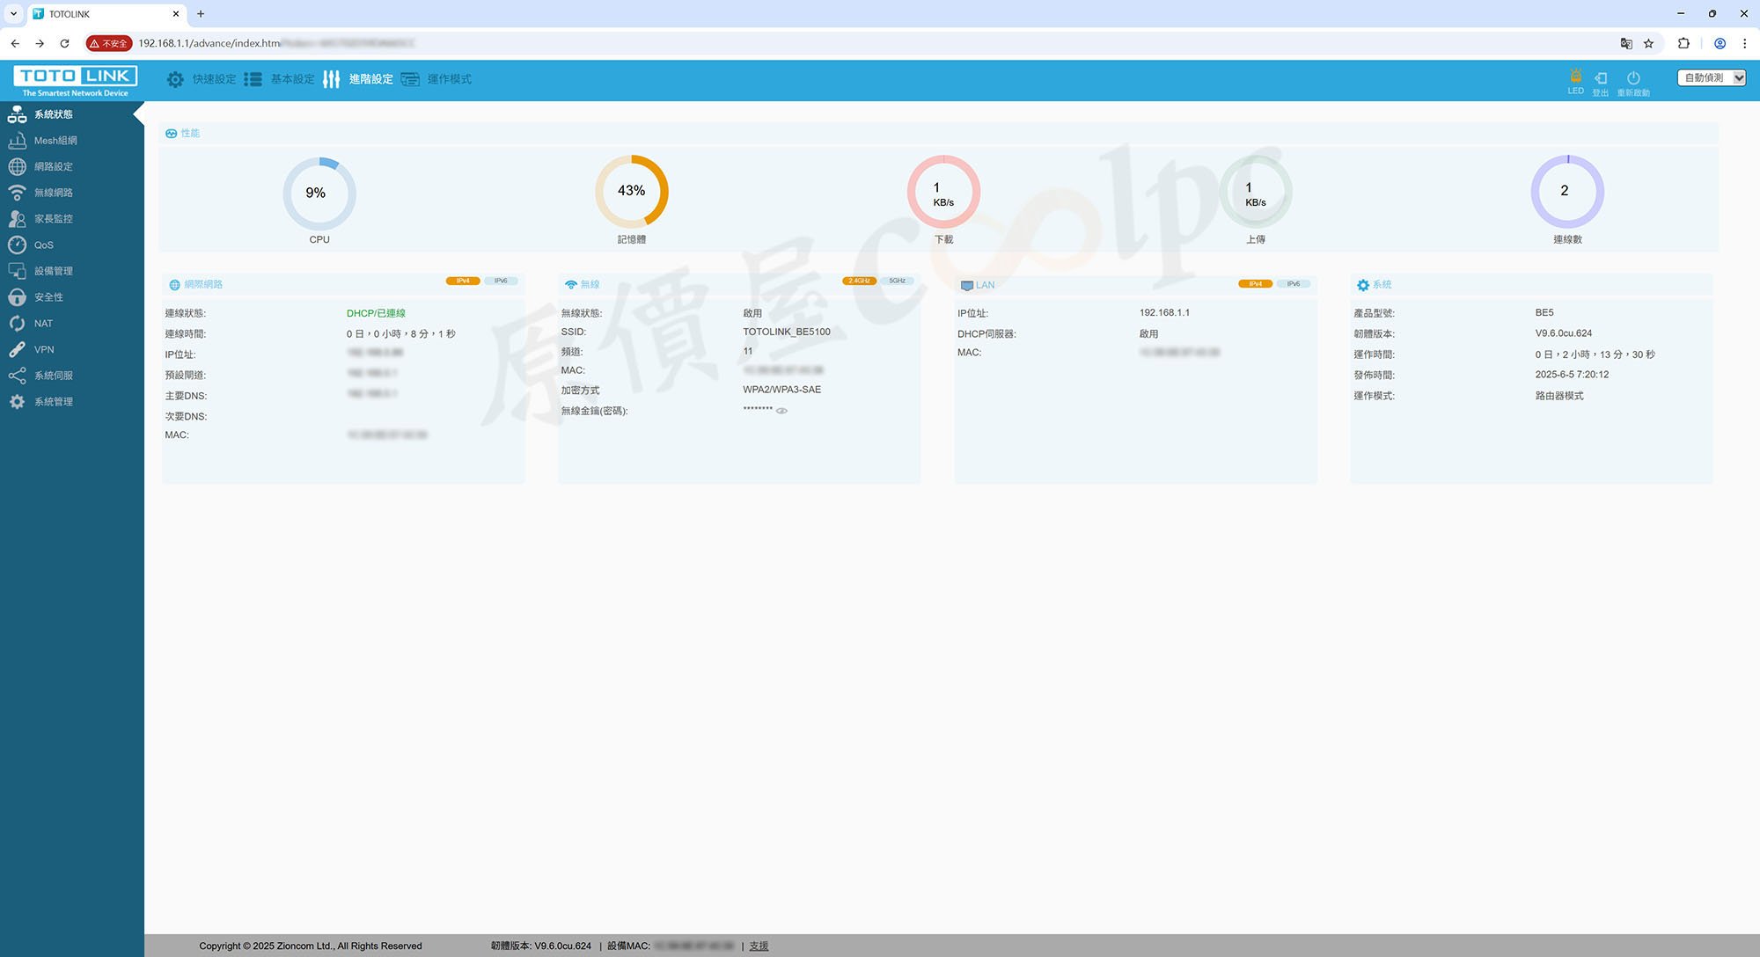The width and height of the screenshot is (1760, 957).
Task: Click the reboot (重新啟動) power icon
Action: point(1633,78)
